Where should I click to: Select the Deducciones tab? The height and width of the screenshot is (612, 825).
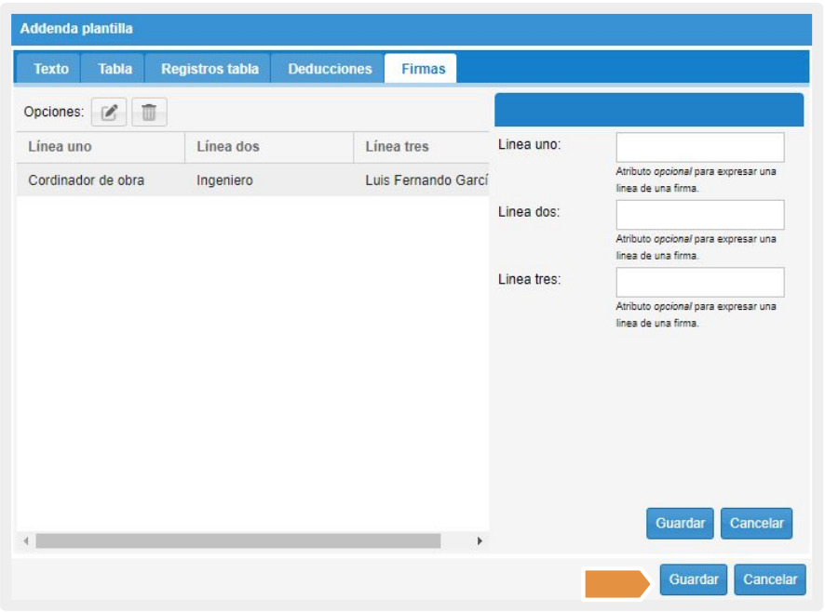click(x=330, y=69)
